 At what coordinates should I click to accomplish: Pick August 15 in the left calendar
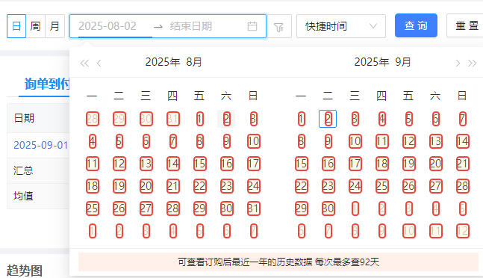pyautogui.click(x=199, y=164)
